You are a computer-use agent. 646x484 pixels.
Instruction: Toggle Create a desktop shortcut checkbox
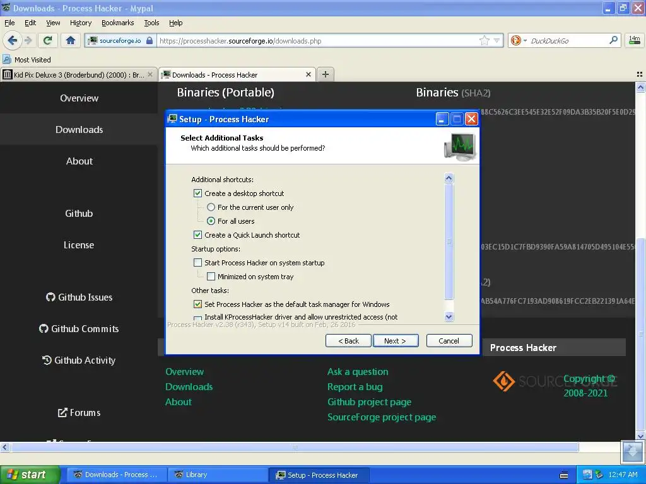tap(197, 193)
